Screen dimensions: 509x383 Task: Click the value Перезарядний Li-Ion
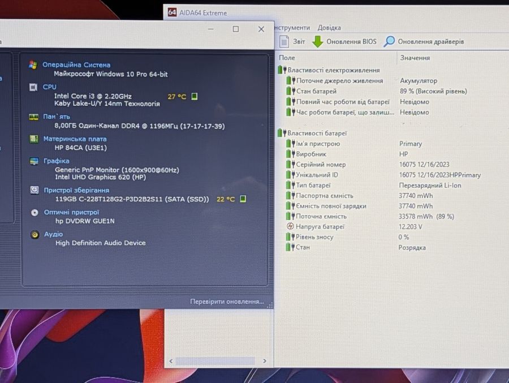click(430, 185)
